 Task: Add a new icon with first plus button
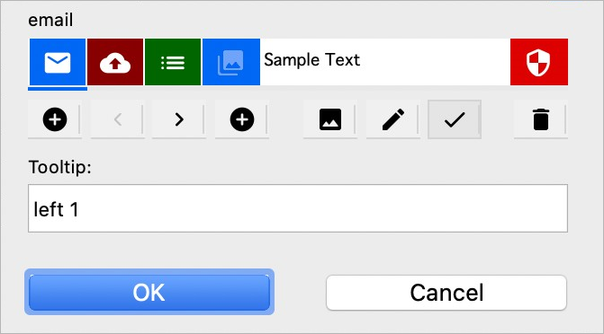click(x=55, y=119)
